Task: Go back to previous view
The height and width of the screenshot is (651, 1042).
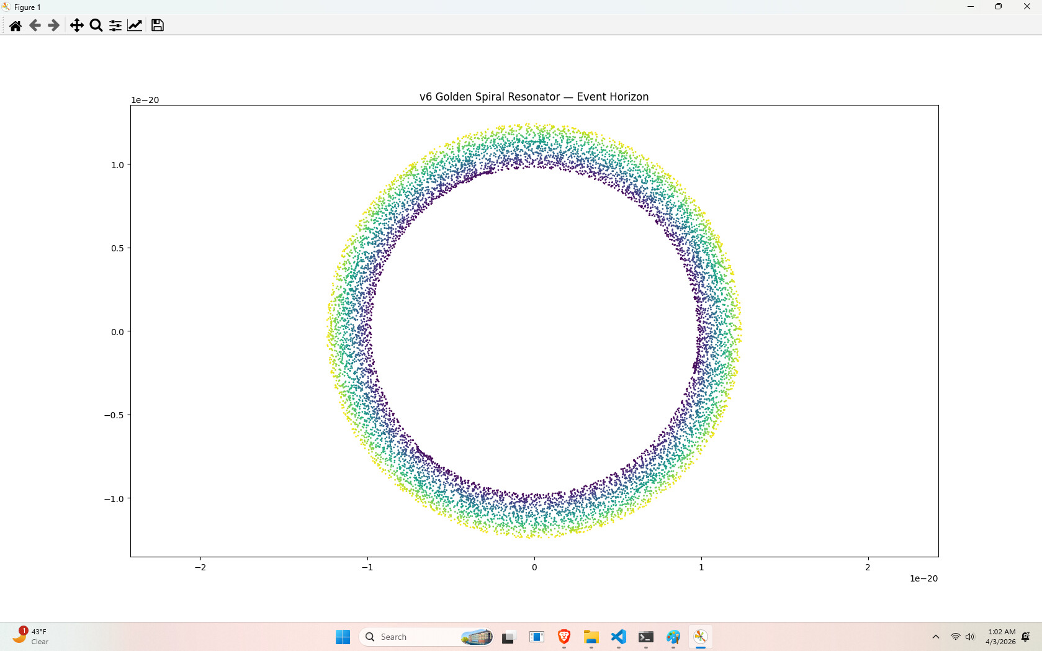Action: (x=35, y=25)
